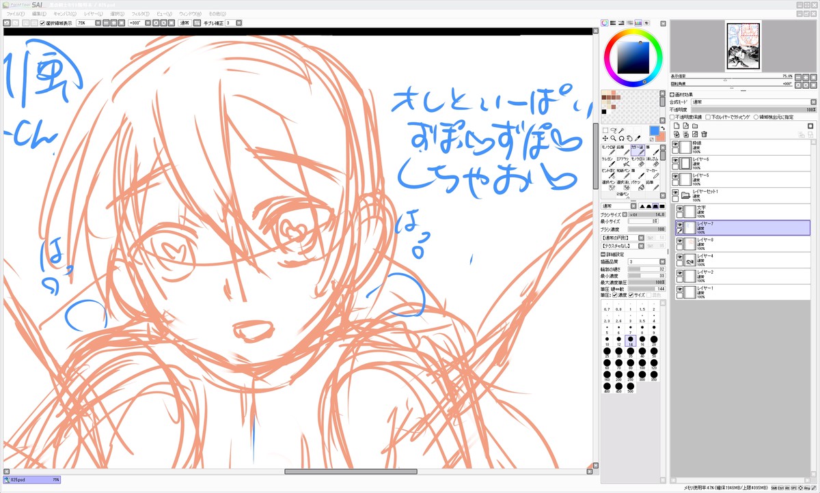Image resolution: width=820 pixels, height=493 pixels.
Task: Hide the 文字 layer
Action: [680, 210]
